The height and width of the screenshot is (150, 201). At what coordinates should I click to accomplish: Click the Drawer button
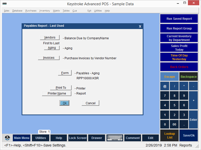(97, 138)
